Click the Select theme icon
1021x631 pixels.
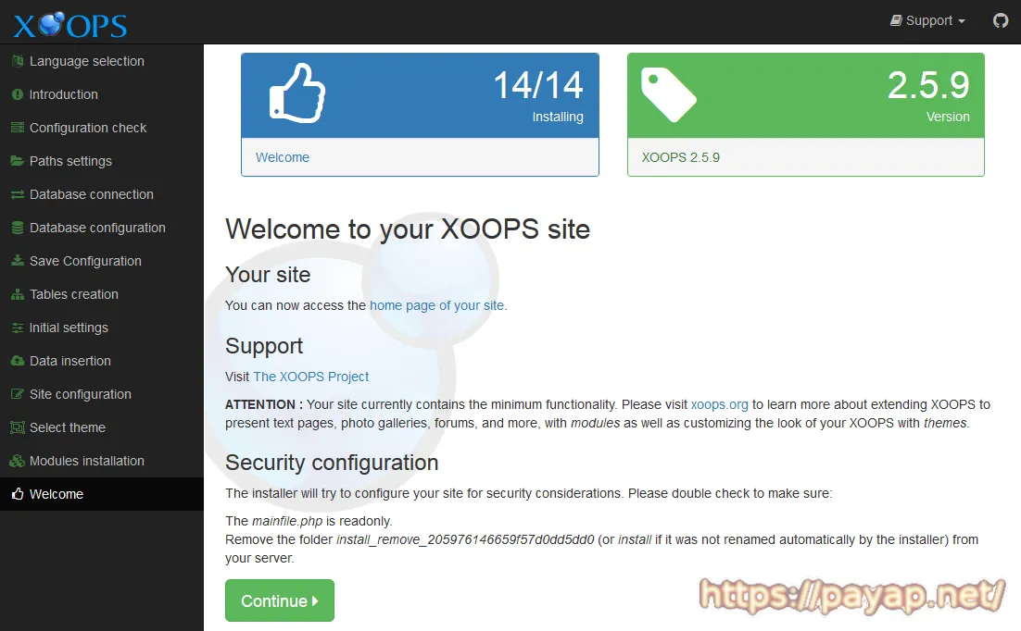click(x=18, y=427)
